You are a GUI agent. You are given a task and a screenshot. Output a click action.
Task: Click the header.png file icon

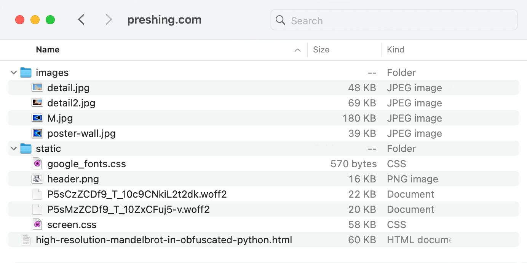tap(37, 179)
